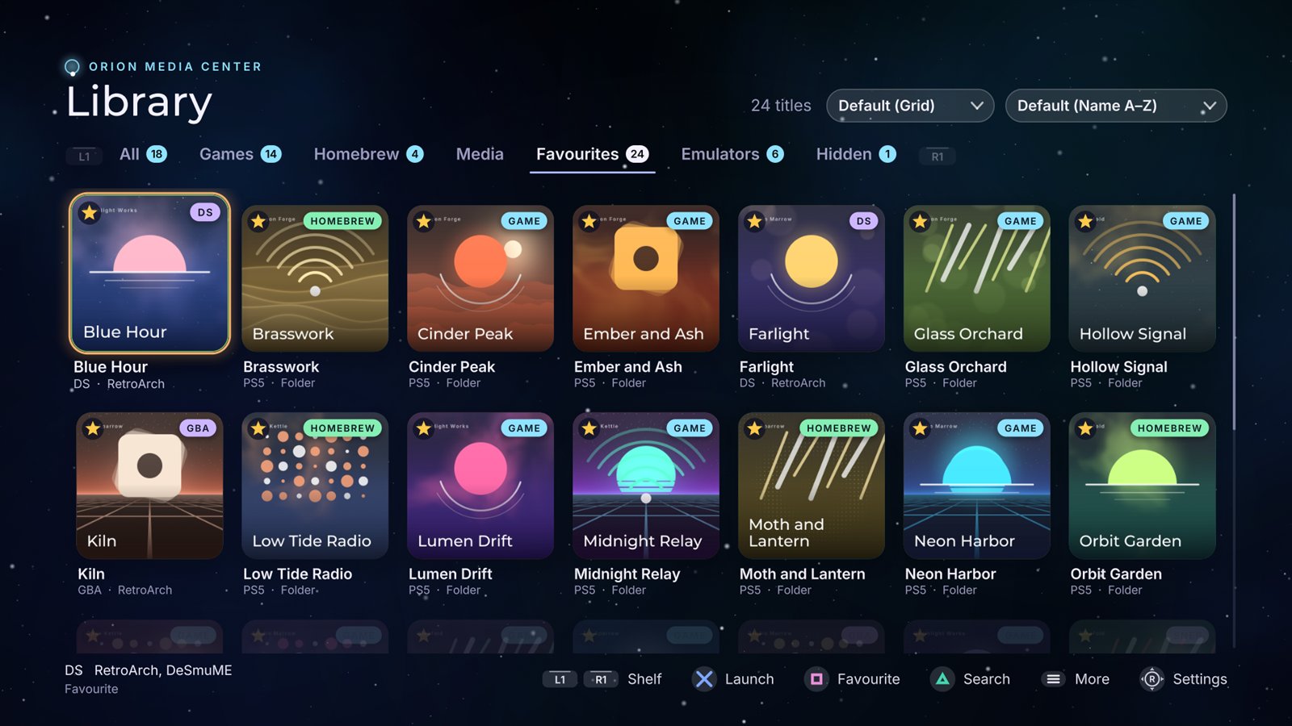Click the GAME badge on Glass Orchard
1292x726 pixels.
[1021, 221]
